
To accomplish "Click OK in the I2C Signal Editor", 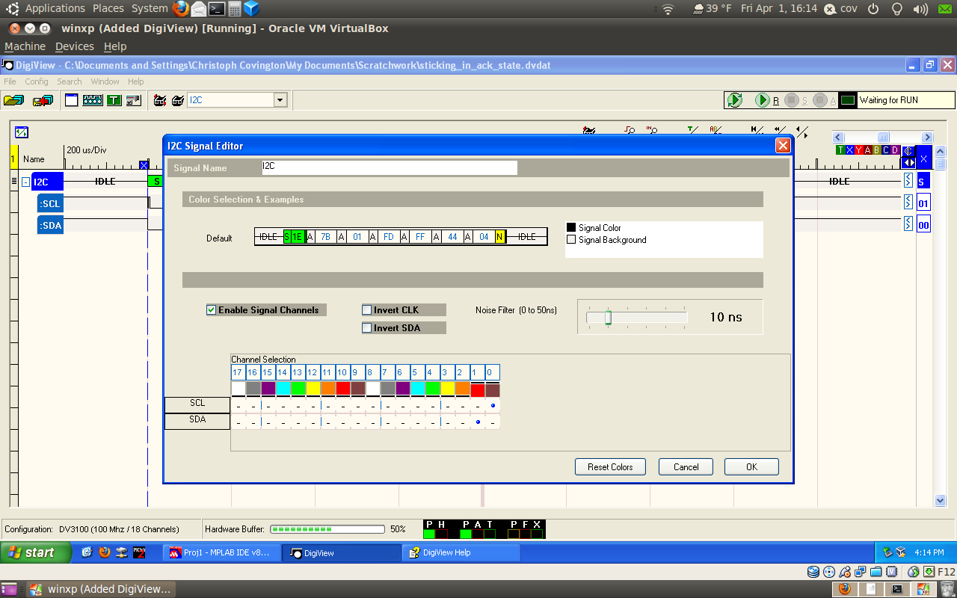I will coord(751,467).
